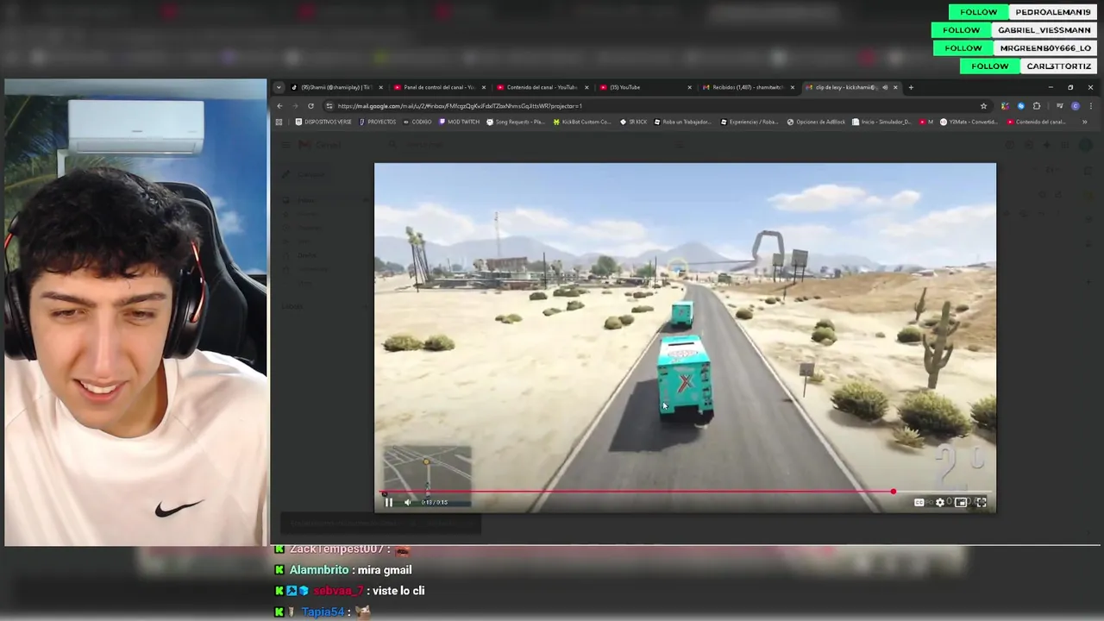Image resolution: width=1104 pixels, height=621 pixels.
Task: Toggle closed captions on the video player
Action: point(919,502)
